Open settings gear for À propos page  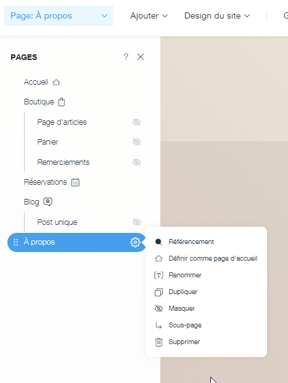135,242
